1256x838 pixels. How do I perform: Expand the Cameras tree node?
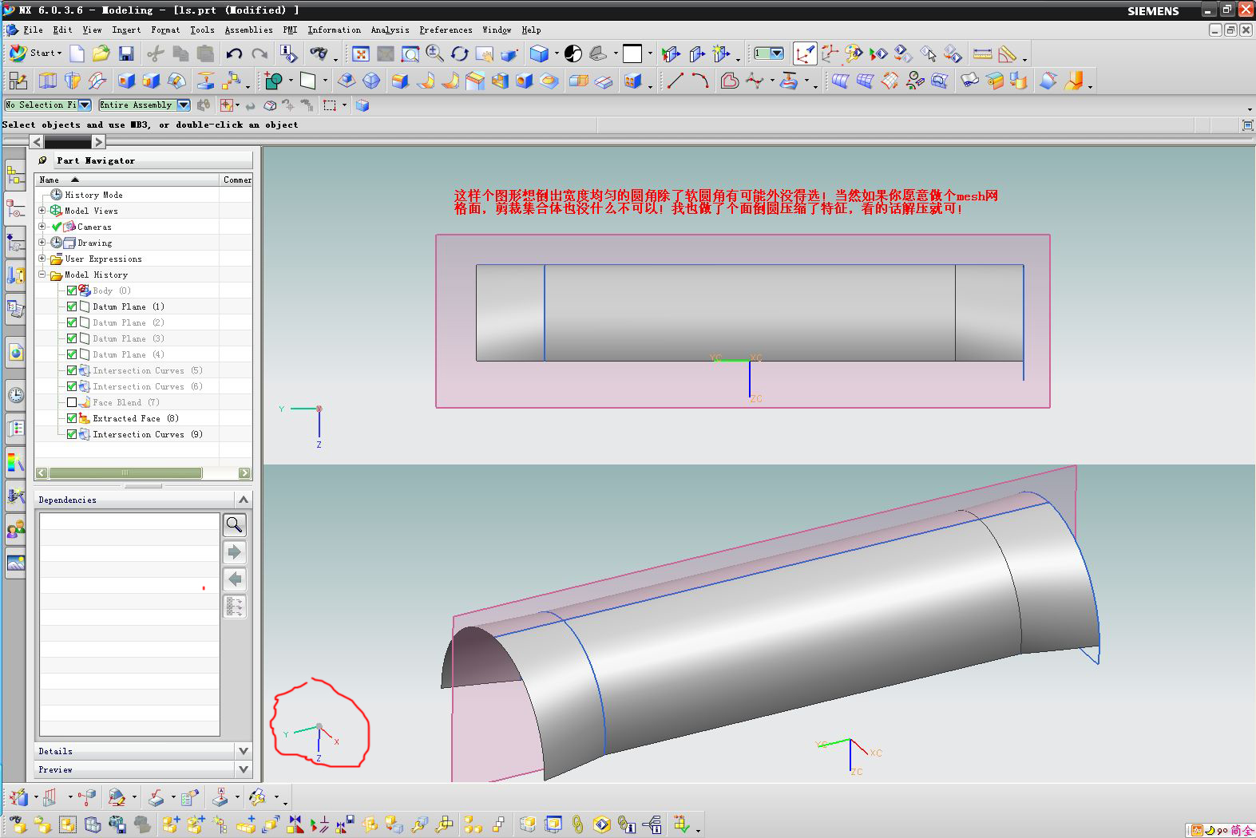[42, 227]
